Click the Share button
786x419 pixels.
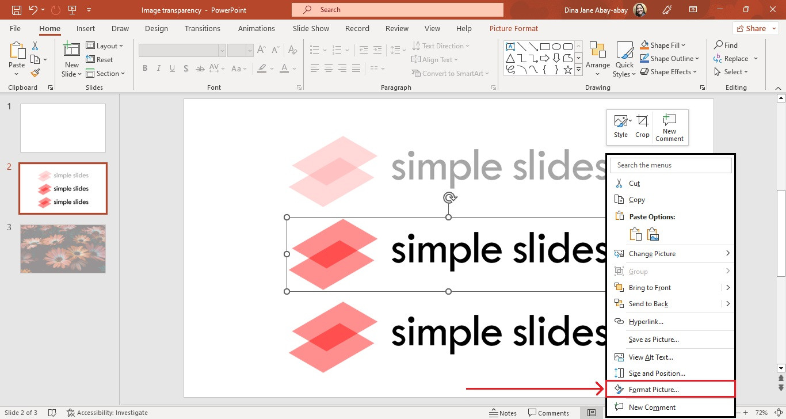(x=755, y=28)
